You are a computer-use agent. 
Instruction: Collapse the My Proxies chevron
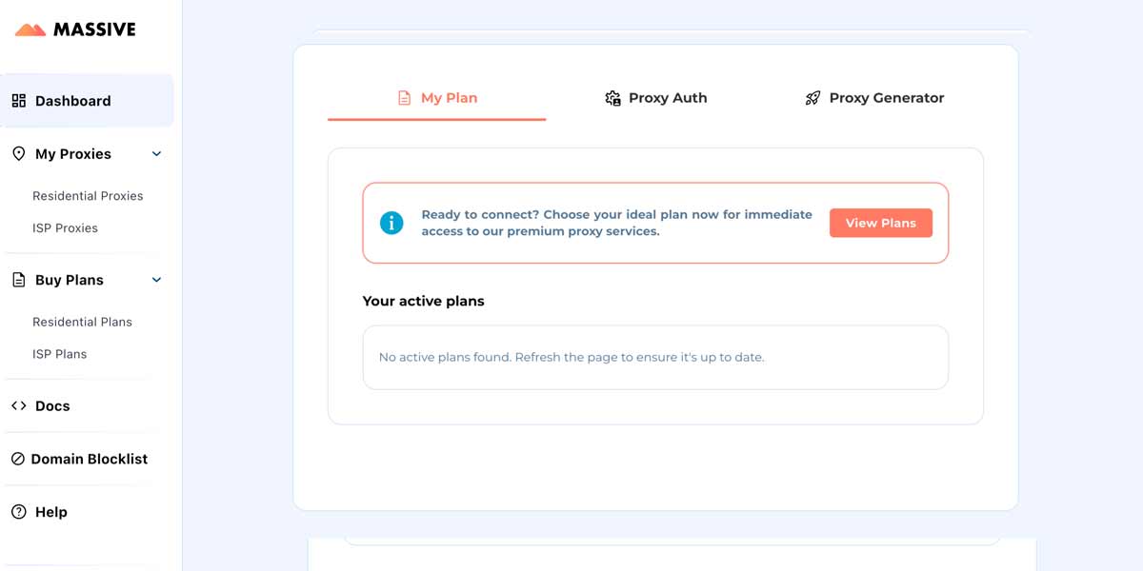click(x=157, y=154)
